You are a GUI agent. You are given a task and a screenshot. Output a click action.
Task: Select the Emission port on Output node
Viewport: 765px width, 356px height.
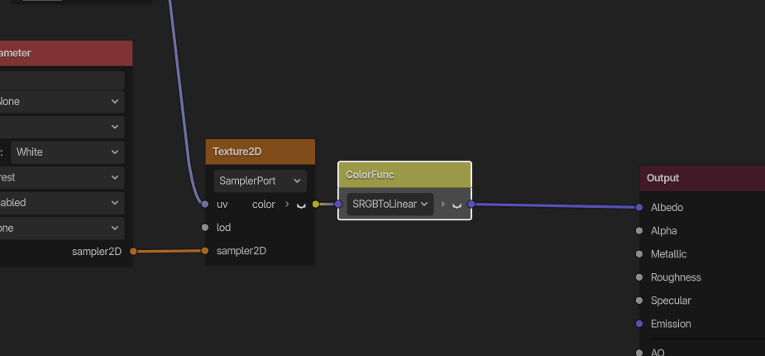[x=639, y=324]
